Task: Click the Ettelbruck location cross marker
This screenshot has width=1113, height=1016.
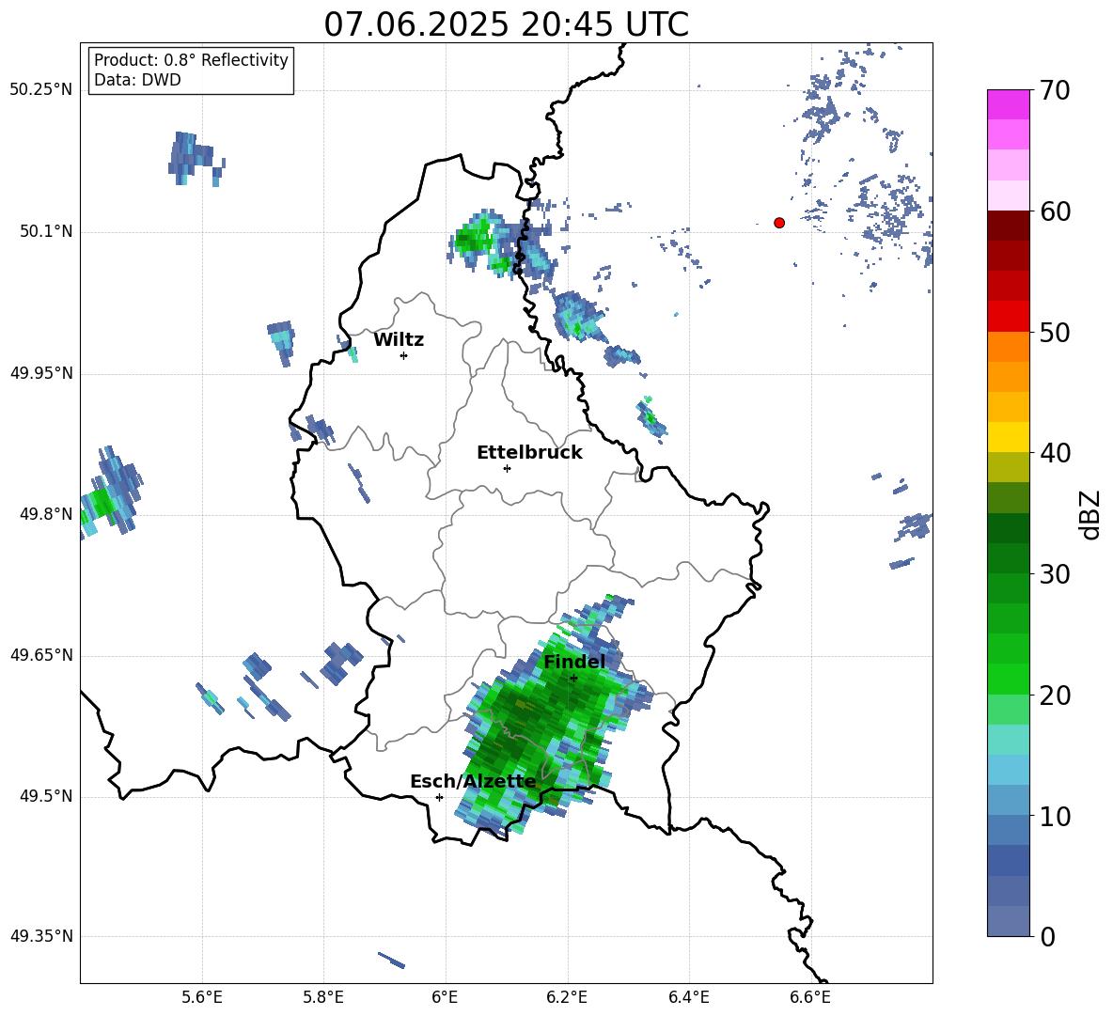Action: tap(507, 468)
